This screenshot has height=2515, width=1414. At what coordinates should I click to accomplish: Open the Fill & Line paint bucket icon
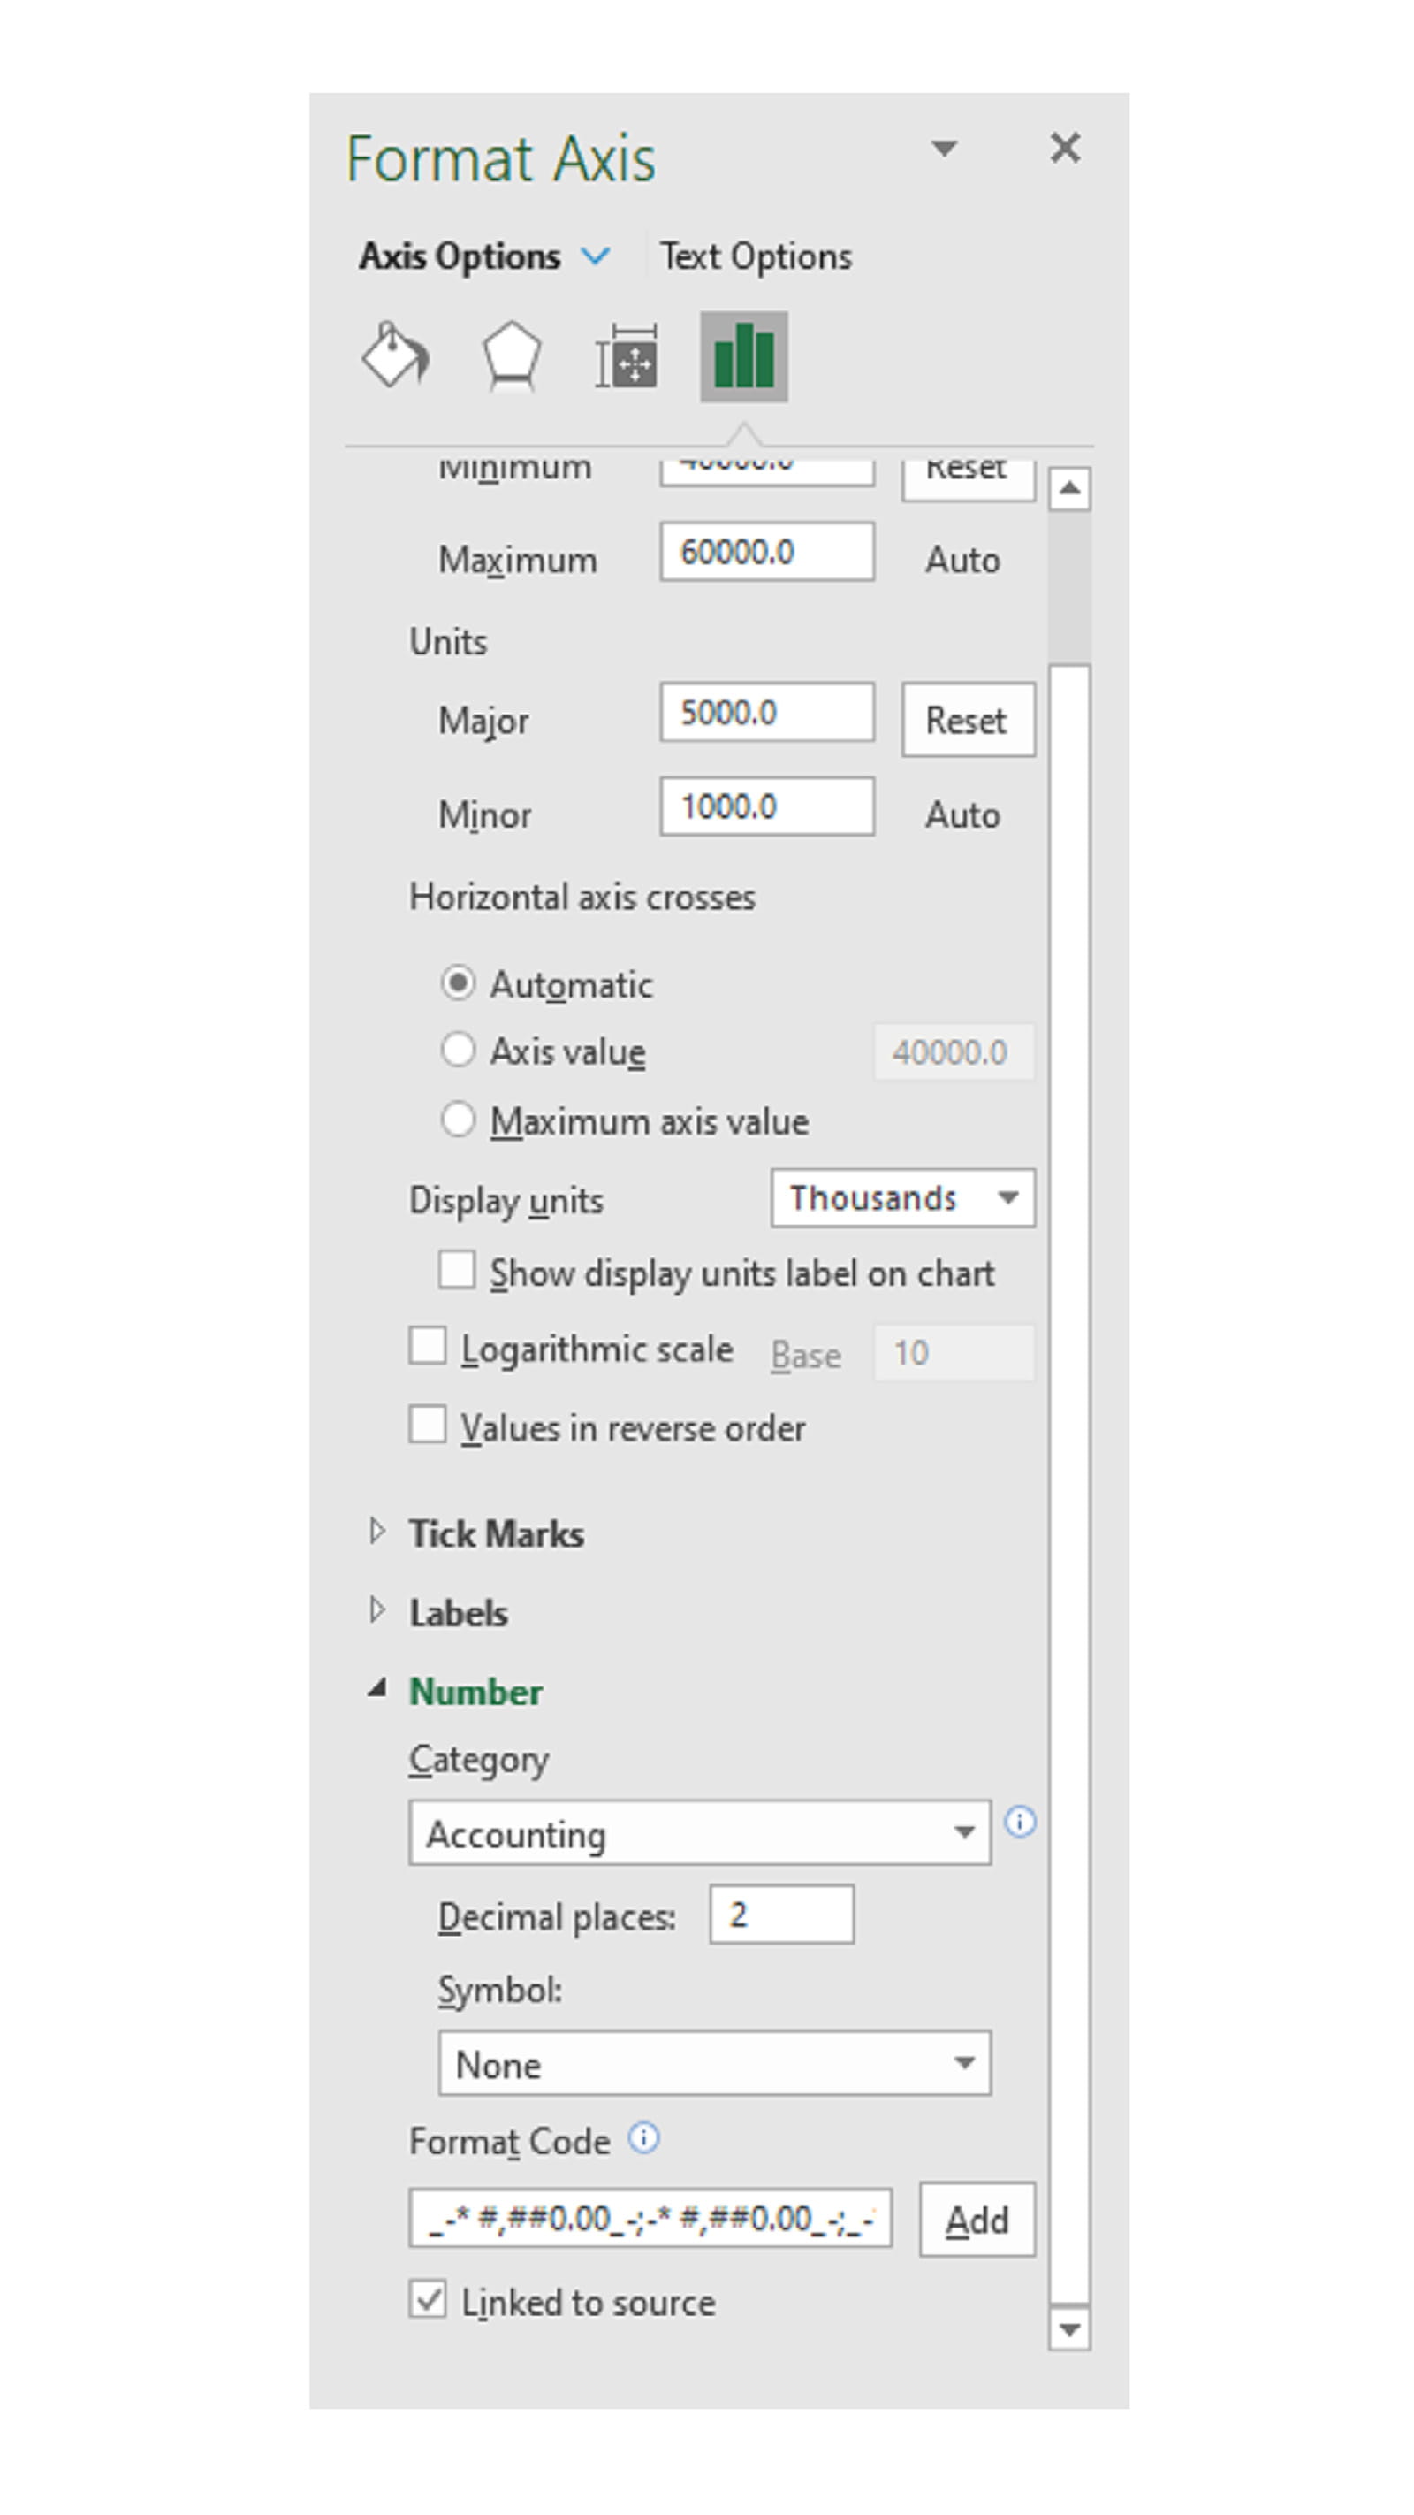pyautogui.click(x=394, y=355)
